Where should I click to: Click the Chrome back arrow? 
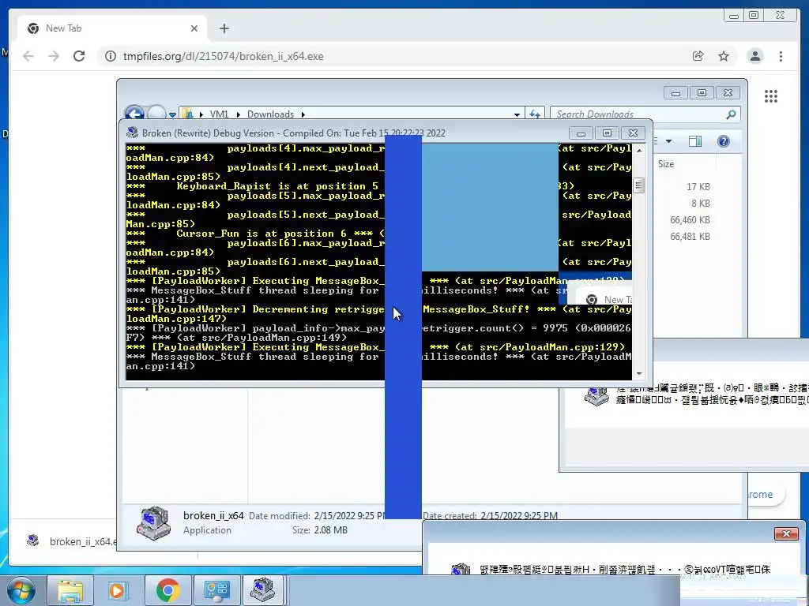pyautogui.click(x=28, y=56)
